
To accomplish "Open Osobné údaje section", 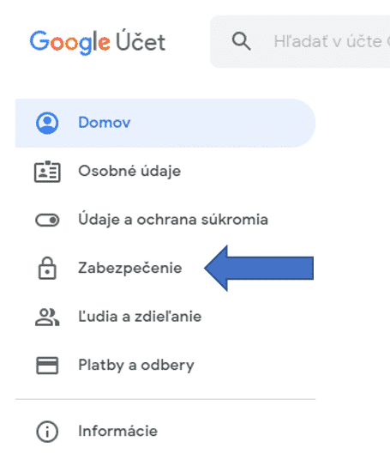I will 129,172.
